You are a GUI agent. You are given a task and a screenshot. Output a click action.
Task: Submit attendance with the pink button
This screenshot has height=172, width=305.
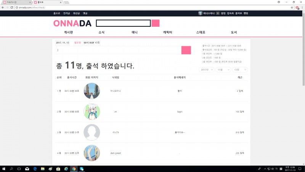coord(186,50)
